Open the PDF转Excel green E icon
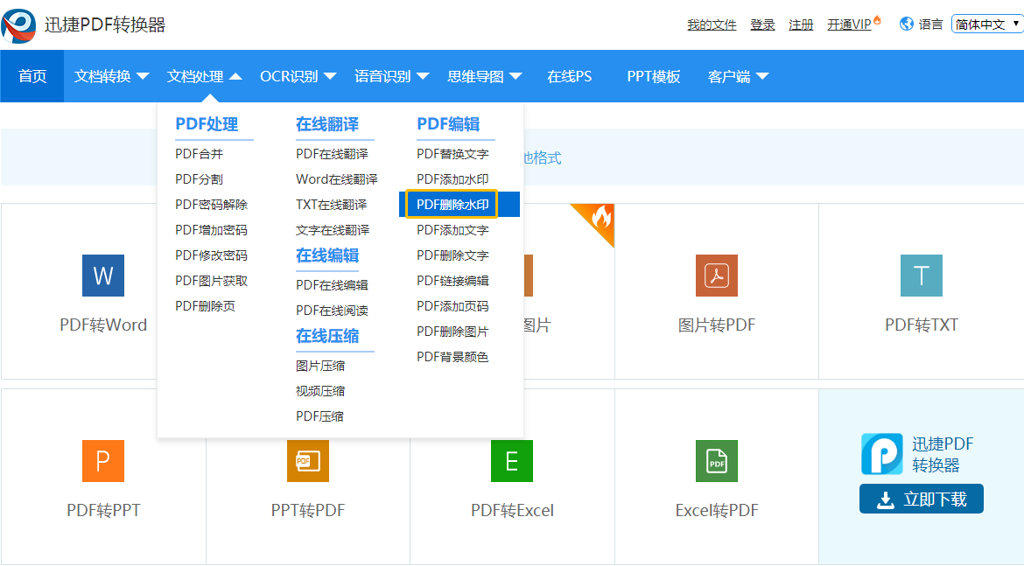Image resolution: width=1024 pixels, height=566 pixels. pos(512,461)
